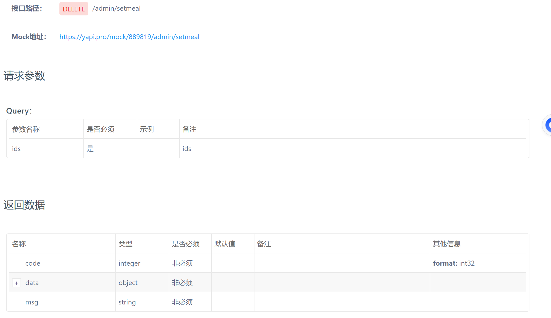This screenshot has width=551, height=318.
Task: Click the format: int32 info cell
Action: [453, 263]
